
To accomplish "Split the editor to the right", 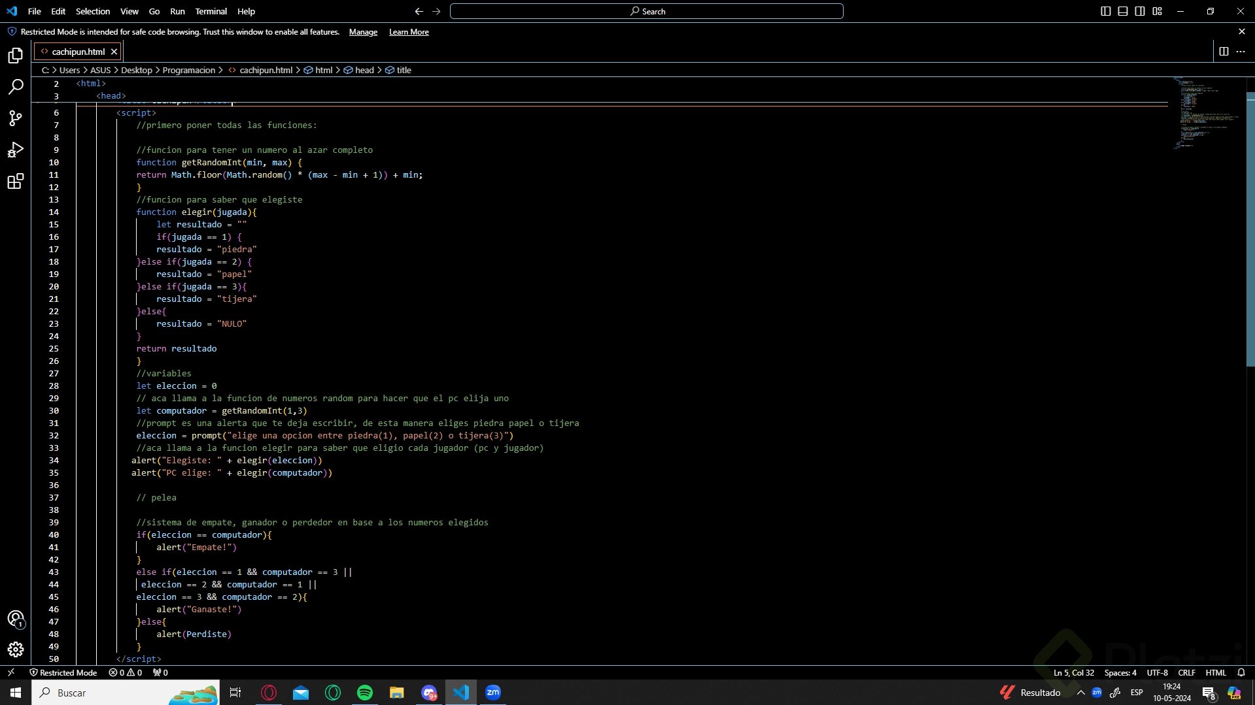I will click(x=1224, y=52).
